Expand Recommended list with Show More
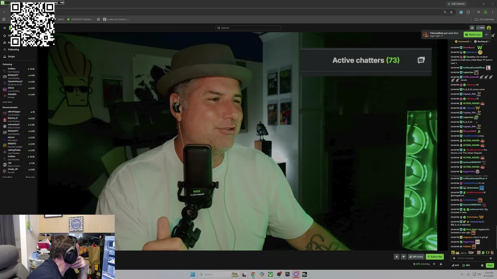This screenshot has height=279, width=497. point(7,177)
